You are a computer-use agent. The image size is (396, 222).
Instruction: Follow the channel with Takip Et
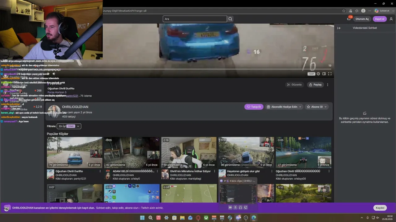(254, 107)
